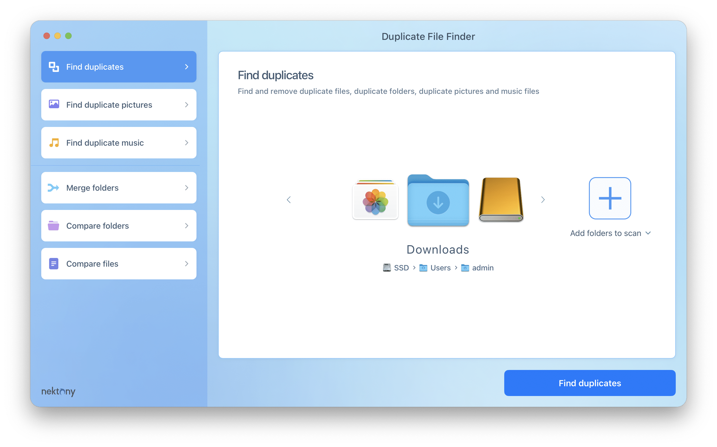
Task: Select the Downloads folder icon
Action: click(x=438, y=201)
